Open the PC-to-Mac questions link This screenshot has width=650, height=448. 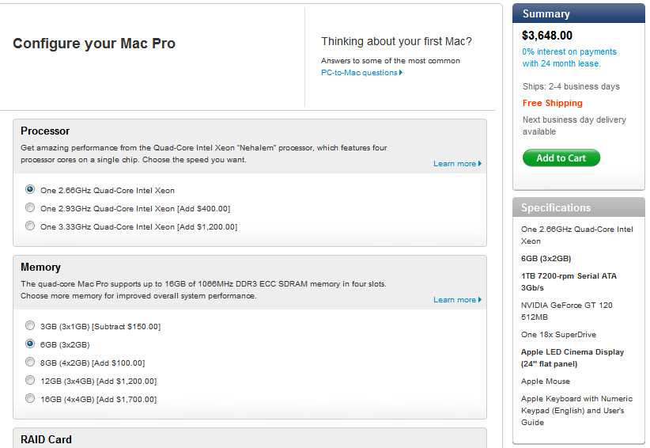click(358, 73)
